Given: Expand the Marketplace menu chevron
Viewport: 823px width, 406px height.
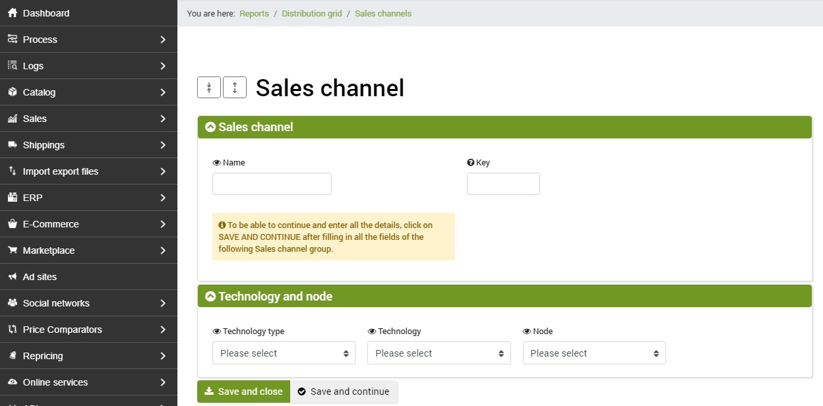Looking at the screenshot, I should point(163,250).
